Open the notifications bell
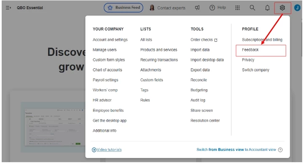The image size is (303, 163). [x=267, y=8]
